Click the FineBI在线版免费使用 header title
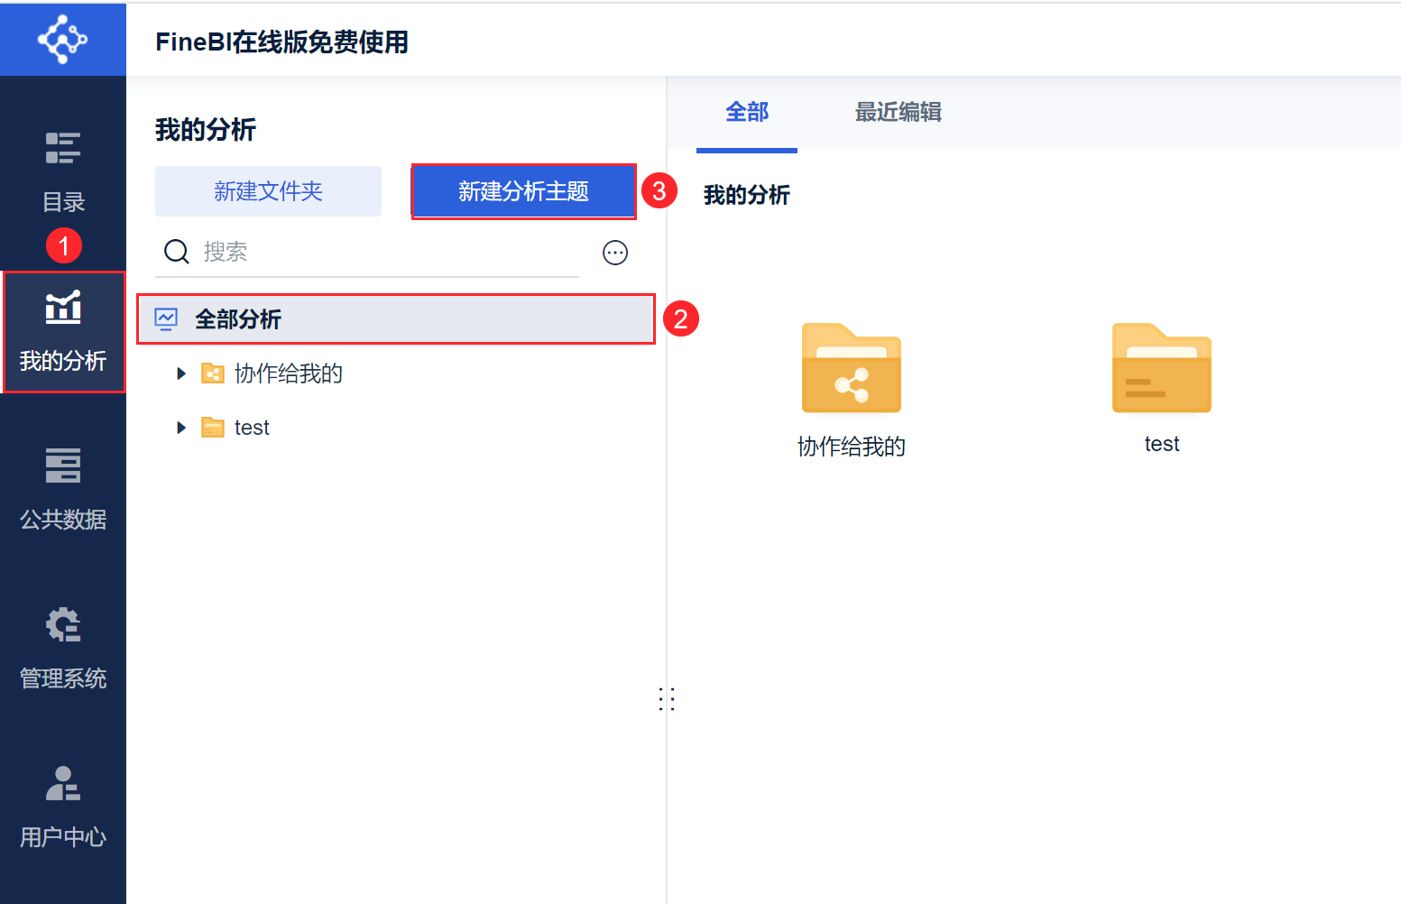Screen dimensions: 1401x904 pos(282,42)
